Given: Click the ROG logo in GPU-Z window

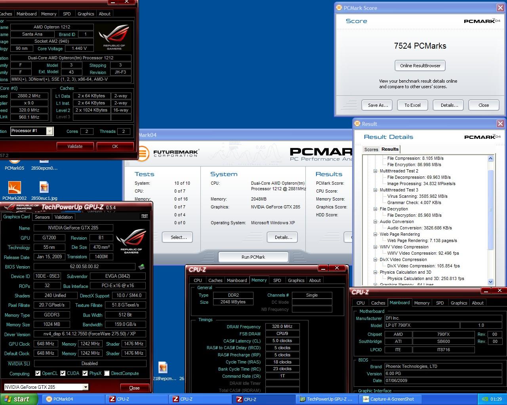Looking at the screenshot, I should (131, 241).
